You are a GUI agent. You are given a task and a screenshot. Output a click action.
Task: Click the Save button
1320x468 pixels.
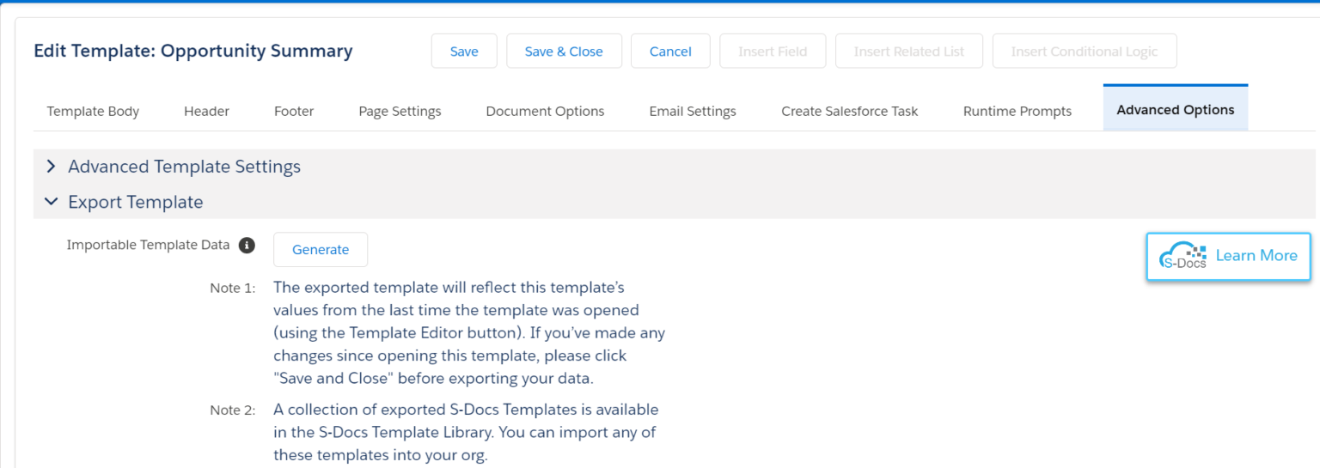point(464,52)
